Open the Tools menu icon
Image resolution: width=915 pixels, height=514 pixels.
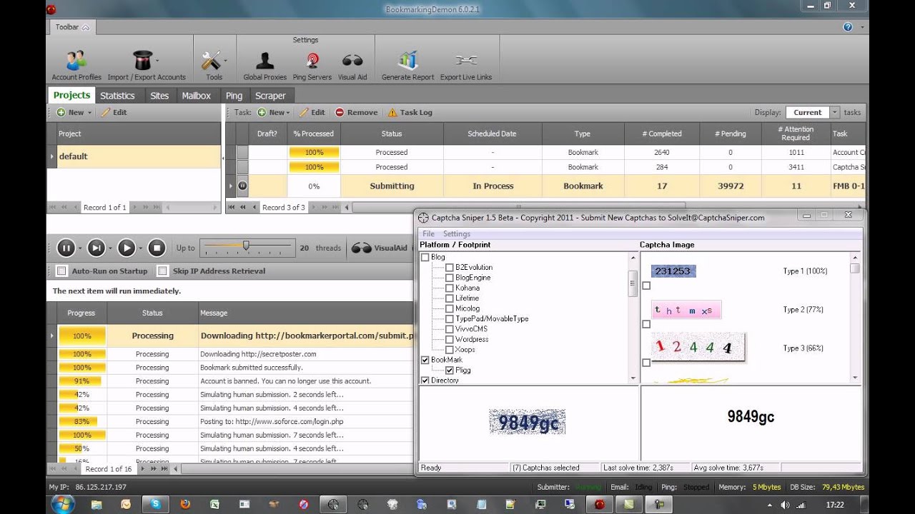(x=212, y=61)
